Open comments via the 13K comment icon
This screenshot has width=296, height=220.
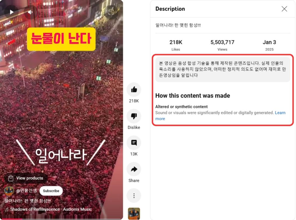click(134, 143)
